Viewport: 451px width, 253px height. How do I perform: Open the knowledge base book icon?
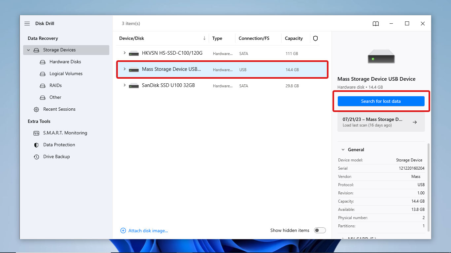point(375,23)
